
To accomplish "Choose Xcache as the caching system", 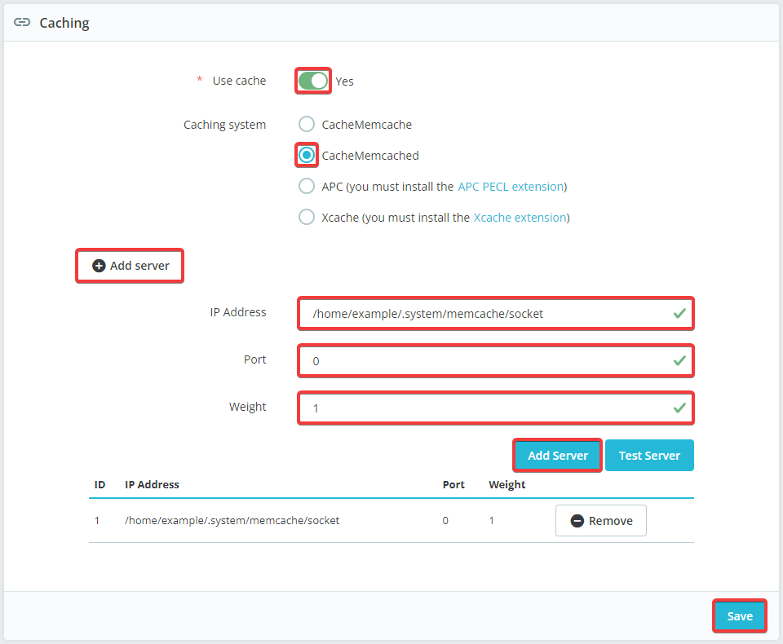I will (307, 218).
